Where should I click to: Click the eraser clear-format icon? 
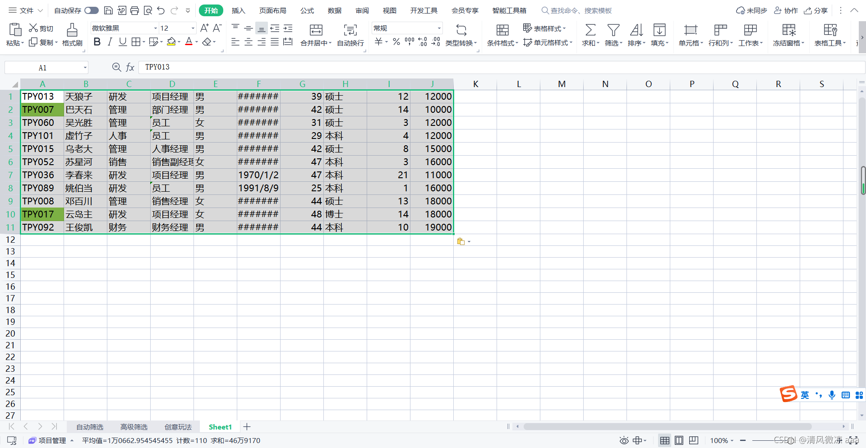[x=207, y=42]
